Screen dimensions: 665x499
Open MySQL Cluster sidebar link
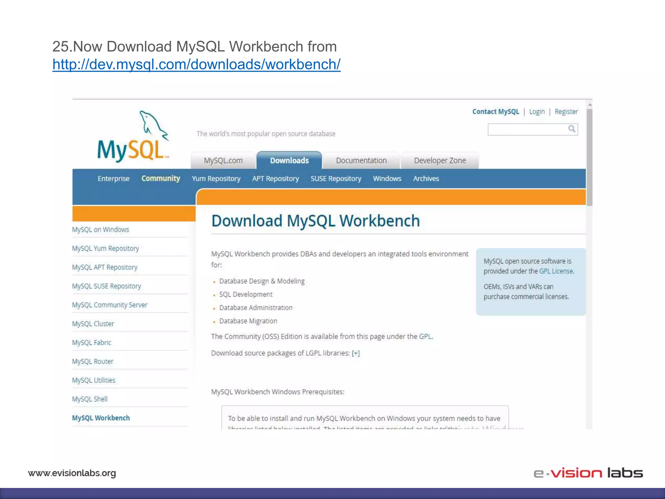tap(93, 324)
